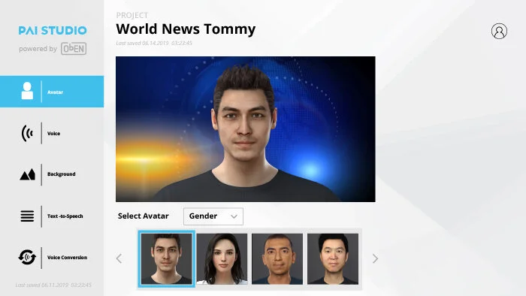Open the Gender dropdown
The image size is (526, 296).
tap(213, 216)
